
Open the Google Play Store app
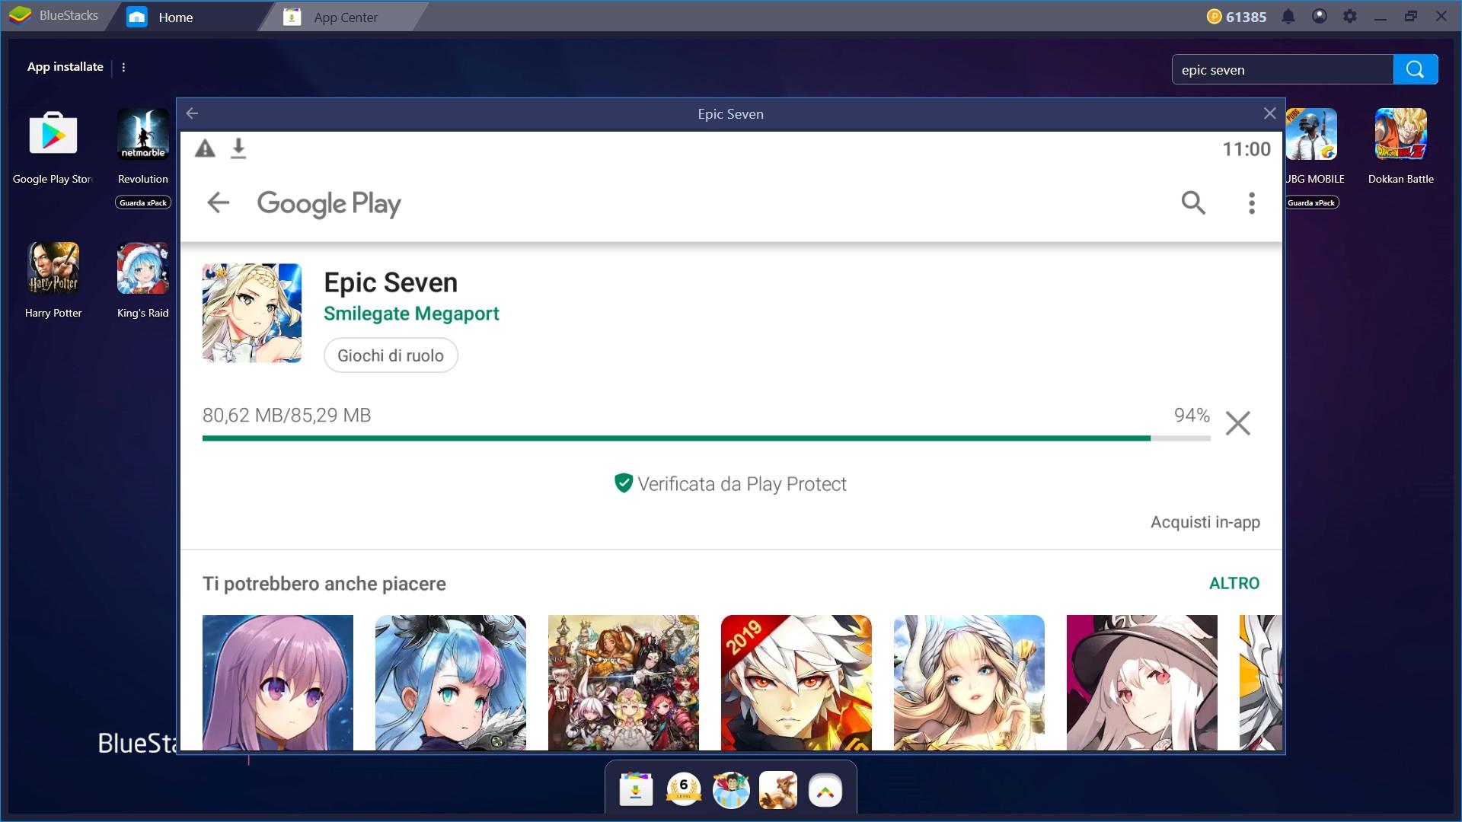click(53, 134)
